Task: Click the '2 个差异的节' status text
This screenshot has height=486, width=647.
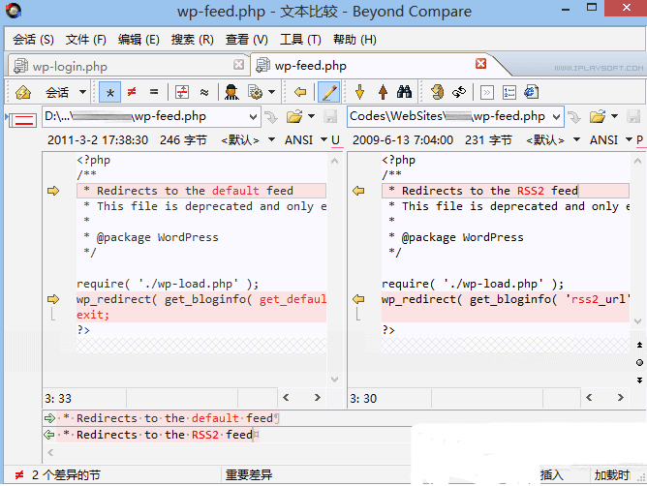Action: [x=66, y=475]
